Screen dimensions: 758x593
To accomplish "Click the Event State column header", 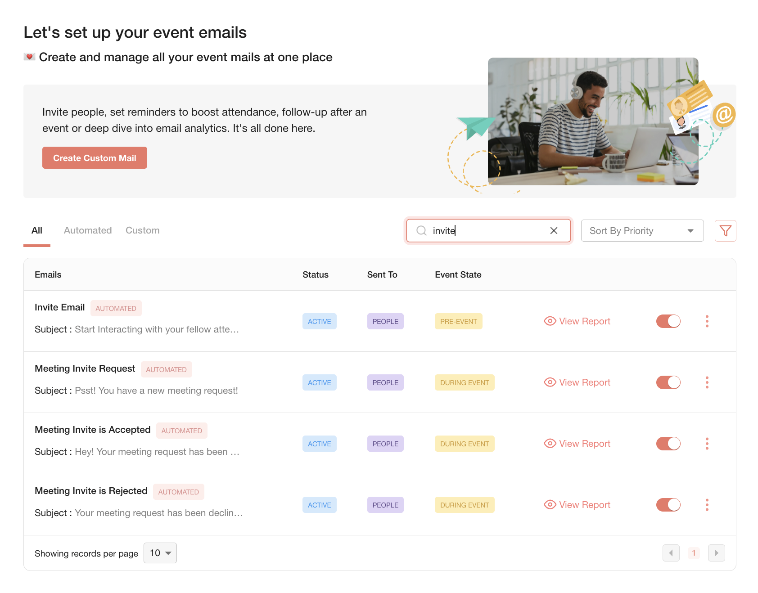I will [x=458, y=274].
